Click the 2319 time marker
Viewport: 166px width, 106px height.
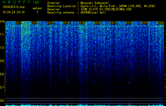[x=145, y=23]
